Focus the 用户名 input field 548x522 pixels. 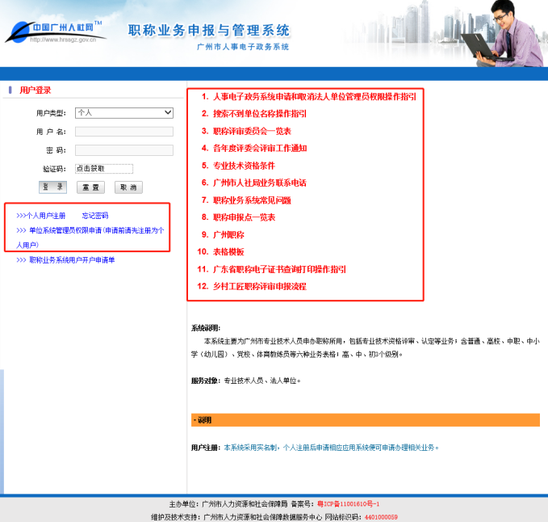pos(124,132)
